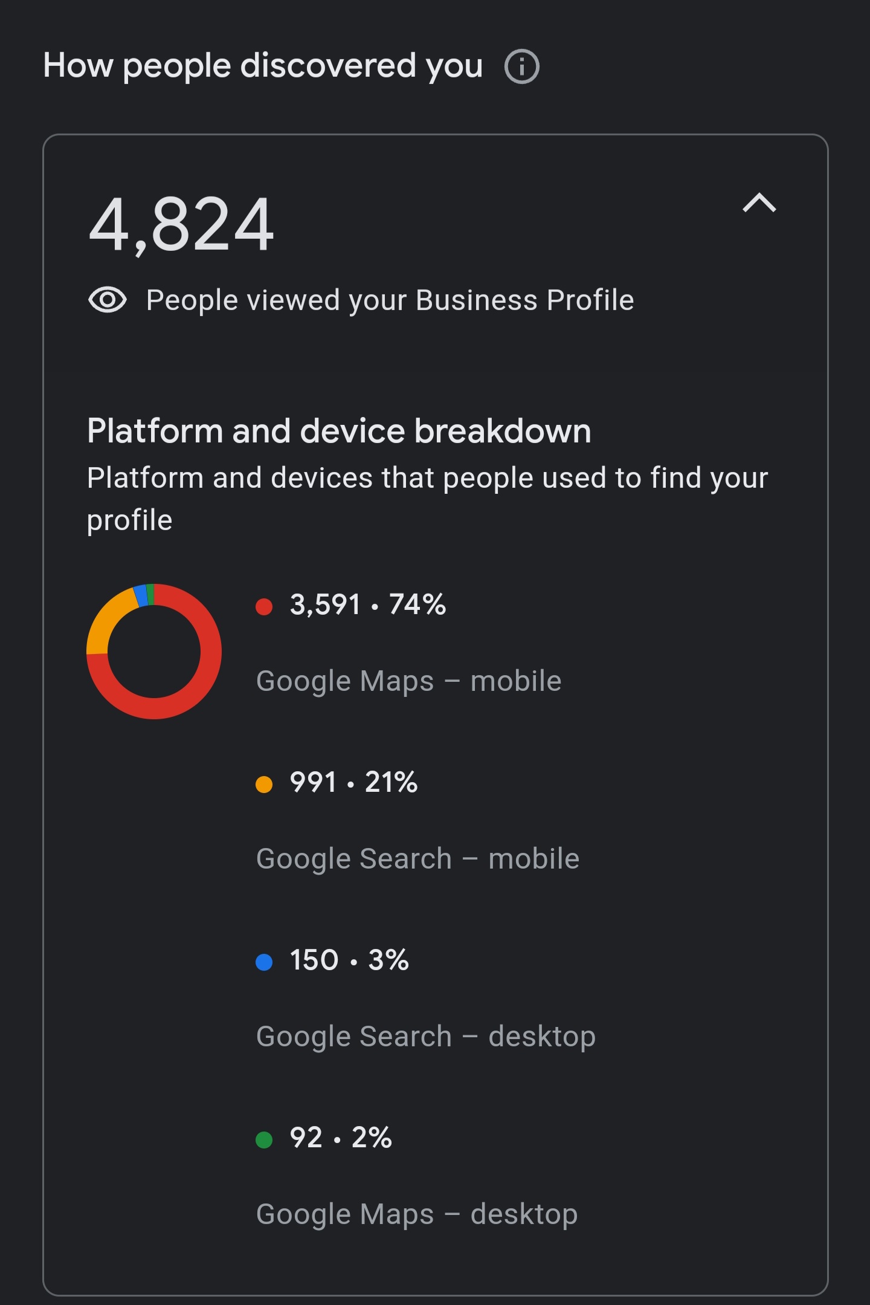Select the 'How people discovered you' heading
The width and height of the screenshot is (870, 1305).
(263, 65)
